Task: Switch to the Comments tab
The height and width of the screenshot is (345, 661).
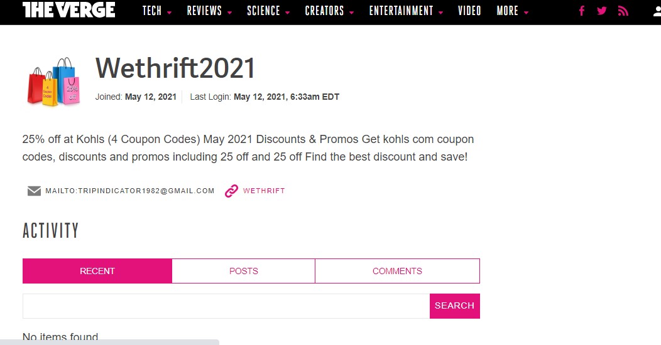Action: 397,271
